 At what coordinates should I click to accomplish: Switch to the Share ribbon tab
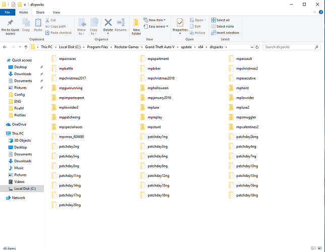[40, 13]
